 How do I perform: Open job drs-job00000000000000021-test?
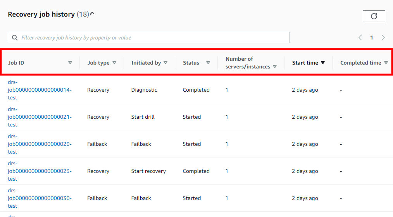(40, 117)
